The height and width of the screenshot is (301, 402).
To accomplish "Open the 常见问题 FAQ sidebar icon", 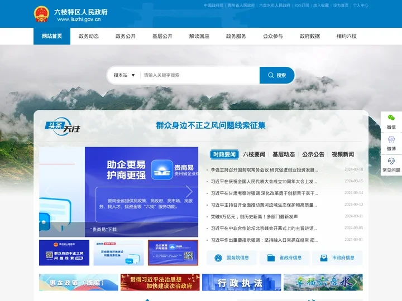I will (391, 165).
